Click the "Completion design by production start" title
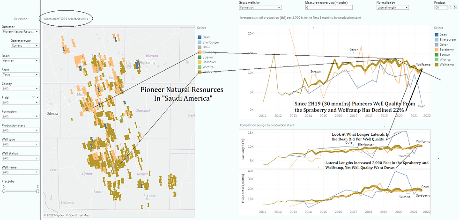This screenshot has width=459, height=220. [x=267, y=125]
